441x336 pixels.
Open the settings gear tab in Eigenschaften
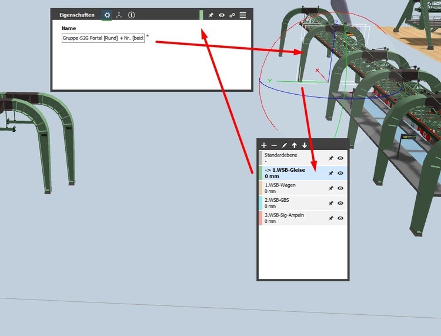(107, 15)
